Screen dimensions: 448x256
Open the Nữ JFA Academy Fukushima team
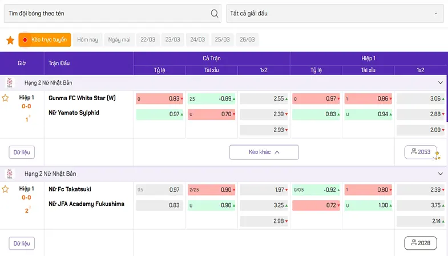86,204
